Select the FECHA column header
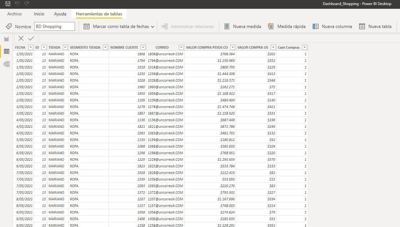This screenshot has height=227, width=400. click(x=20, y=47)
